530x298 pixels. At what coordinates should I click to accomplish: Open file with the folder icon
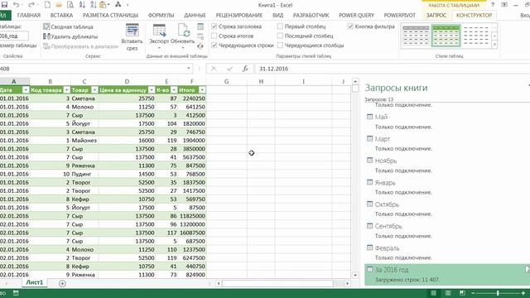[x=59, y=5]
